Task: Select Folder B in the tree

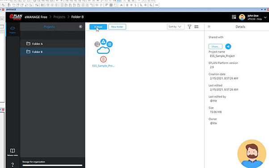Action: click(52, 52)
